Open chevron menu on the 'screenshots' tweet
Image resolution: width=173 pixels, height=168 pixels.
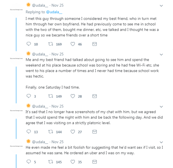click(x=161, y=107)
